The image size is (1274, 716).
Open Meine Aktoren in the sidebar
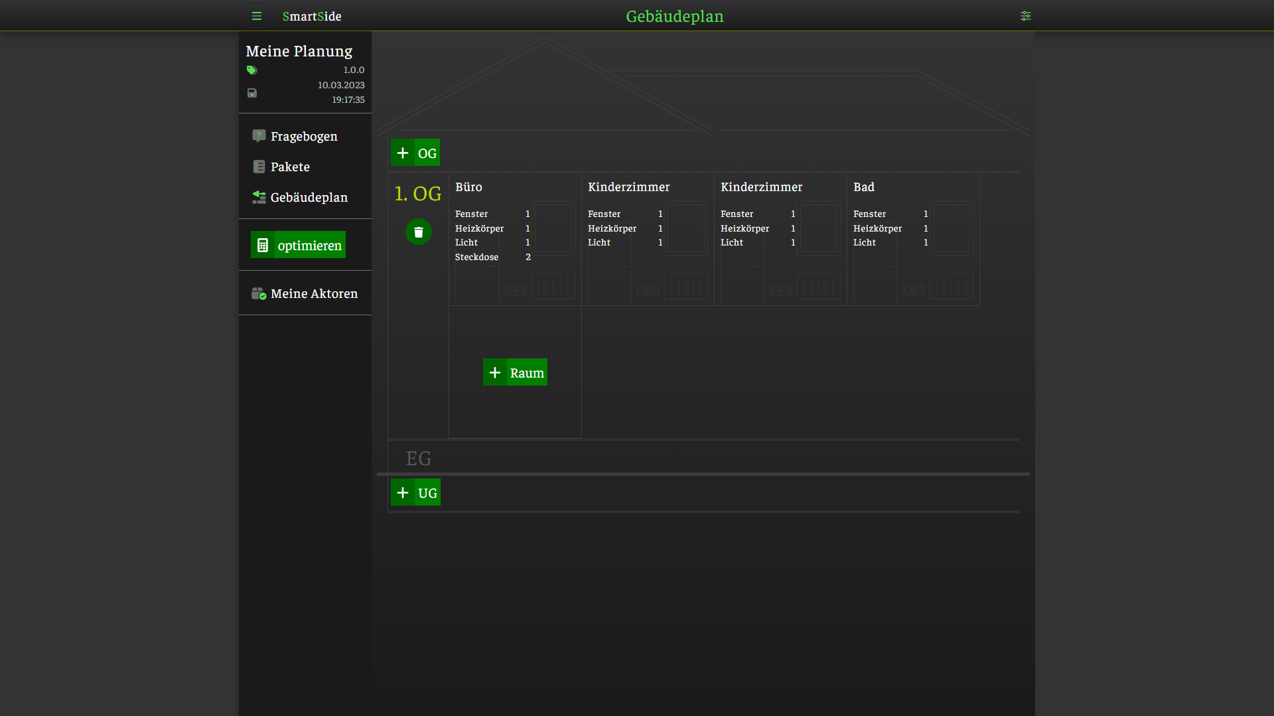[305, 293]
